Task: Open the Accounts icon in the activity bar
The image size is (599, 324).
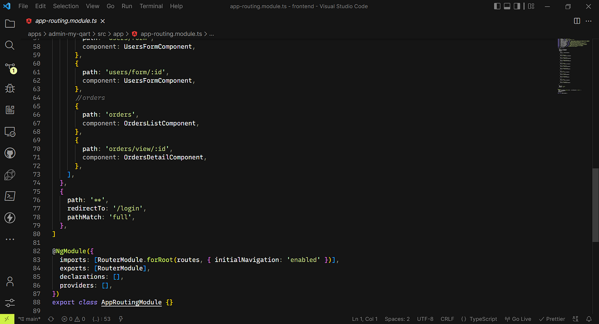Action: tap(9, 281)
